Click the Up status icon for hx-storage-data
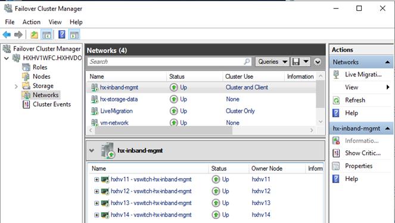Image resolution: width=395 pixels, height=223 pixels. point(173,100)
